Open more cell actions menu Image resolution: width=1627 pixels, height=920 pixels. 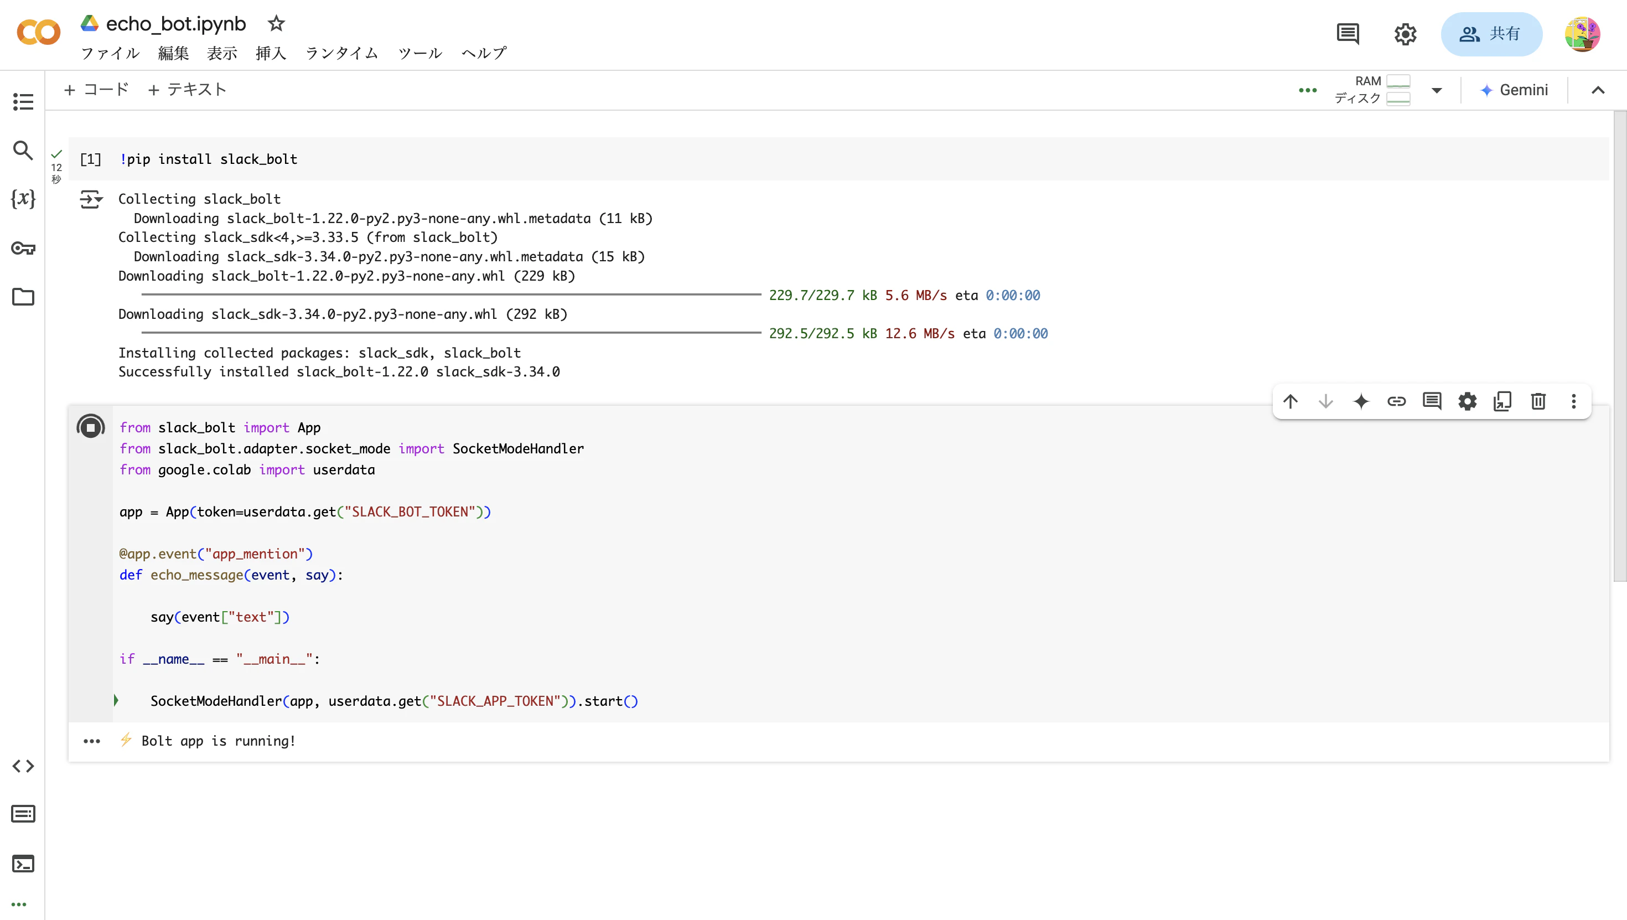(1573, 401)
